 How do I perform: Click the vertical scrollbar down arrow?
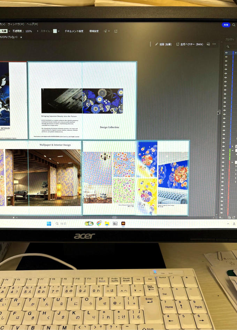217,215
